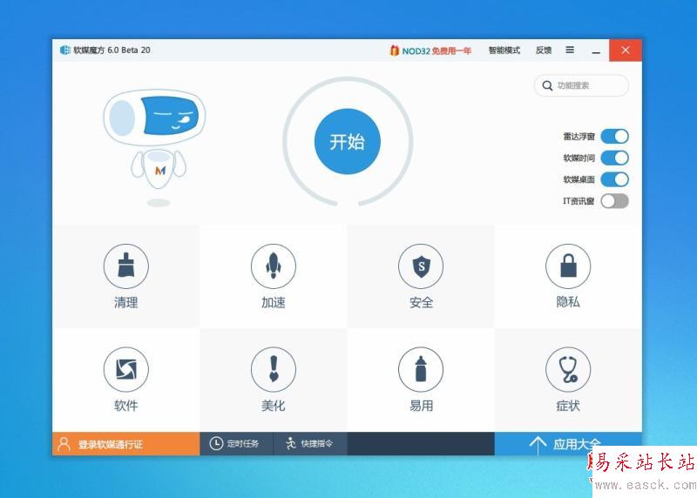
Task: Click the 加速 label text
Action: coord(274,302)
